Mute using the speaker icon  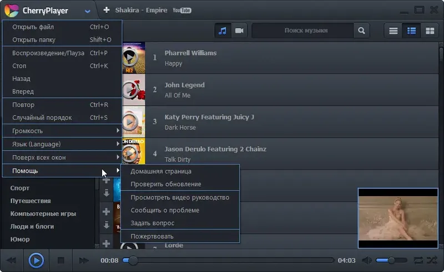[367, 260]
